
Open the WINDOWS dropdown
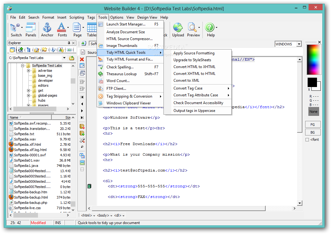(x=299, y=44)
